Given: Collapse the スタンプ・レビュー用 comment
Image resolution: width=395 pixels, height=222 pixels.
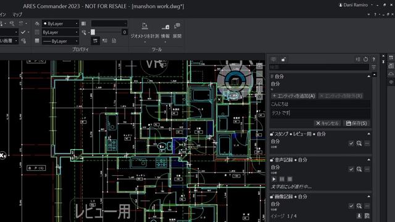Looking at the screenshot, I should [x=369, y=134].
